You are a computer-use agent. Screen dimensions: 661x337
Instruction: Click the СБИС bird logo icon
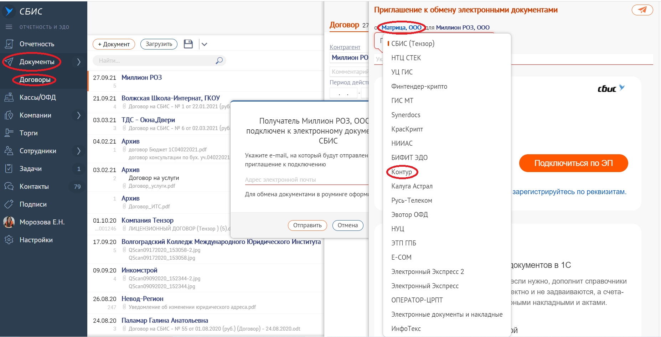tap(9, 11)
